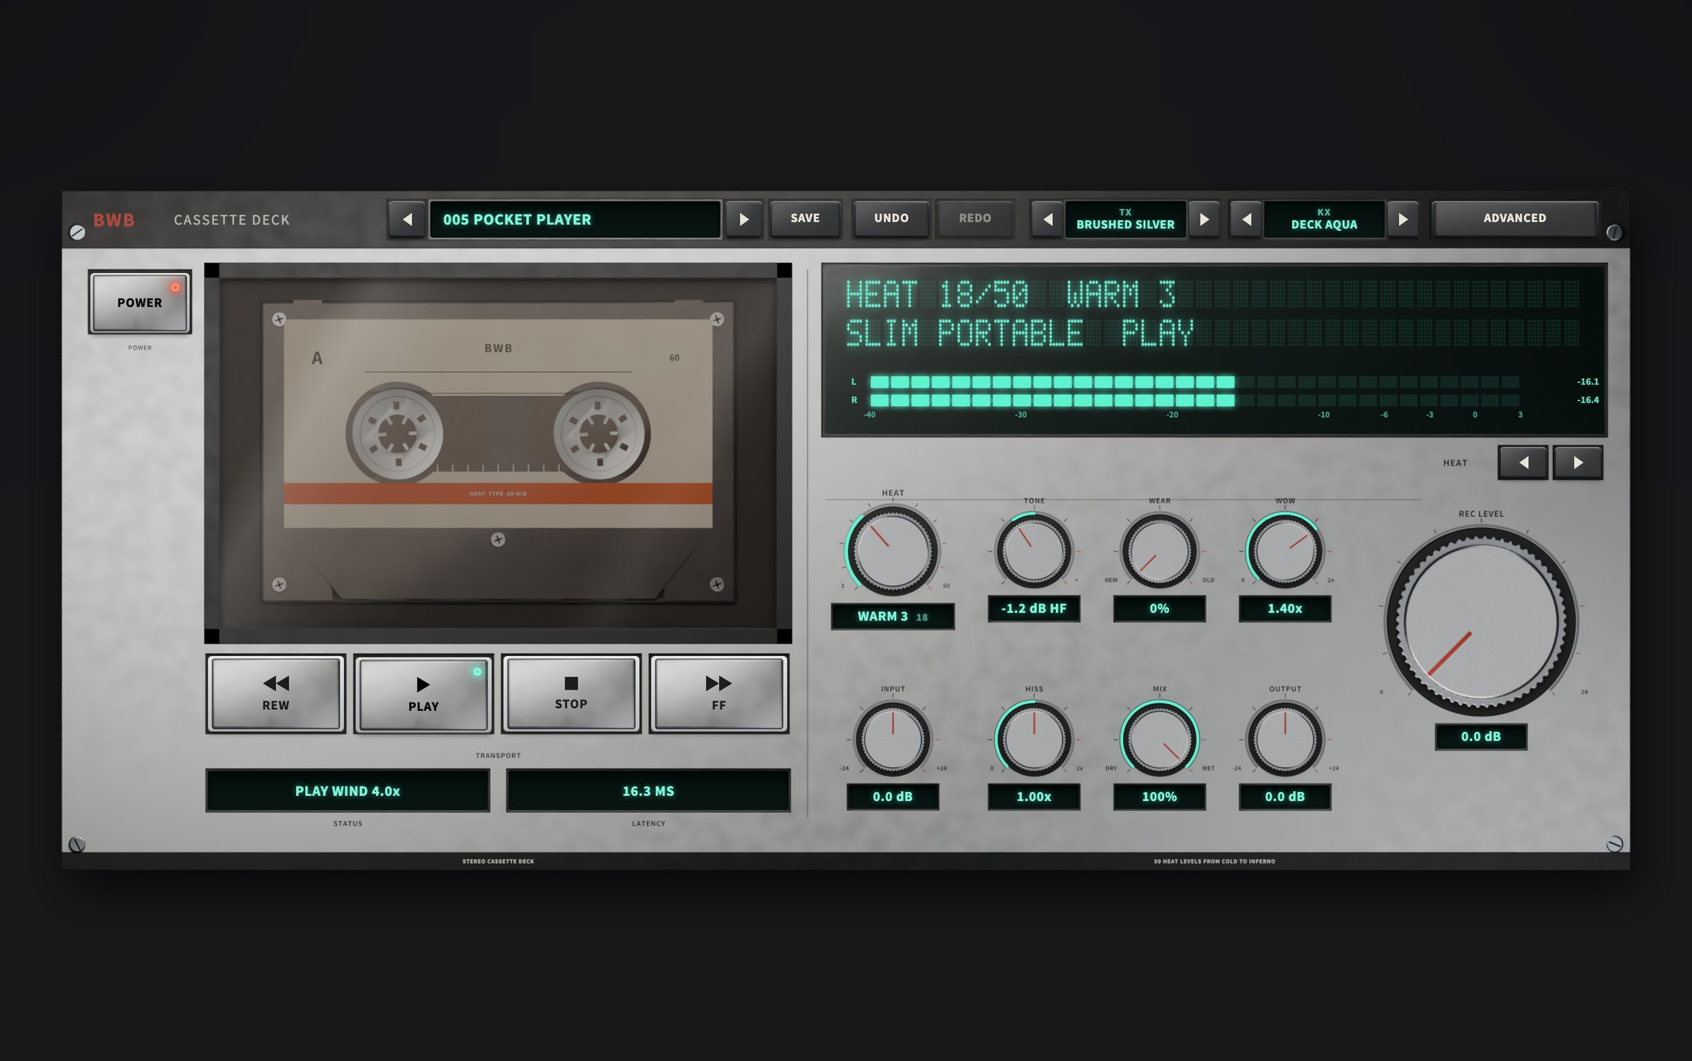This screenshot has height=1061, width=1692.
Task: Select the previous preset arrow
Action: tap(407, 220)
